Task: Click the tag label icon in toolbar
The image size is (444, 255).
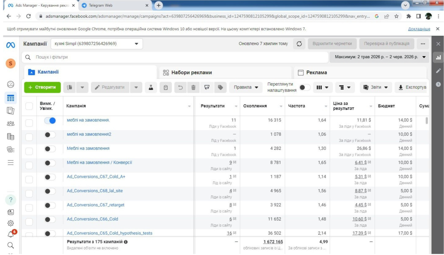Action: click(x=220, y=87)
